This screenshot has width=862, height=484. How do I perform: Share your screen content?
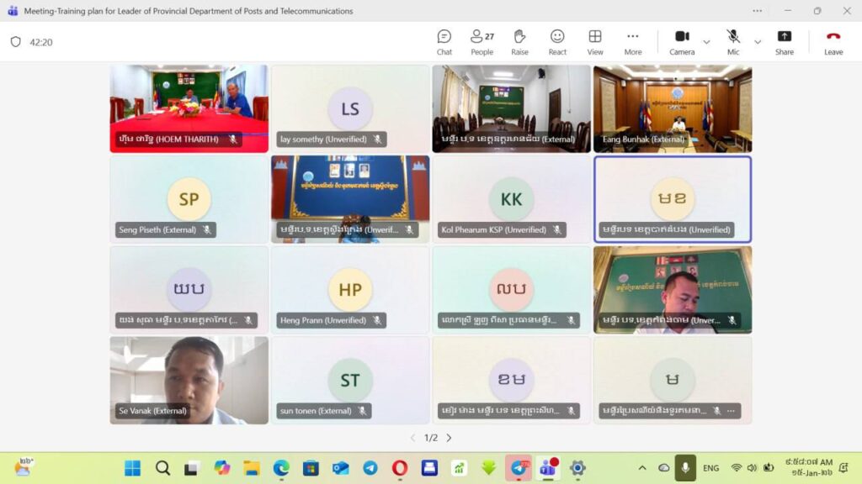(x=784, y=42)
